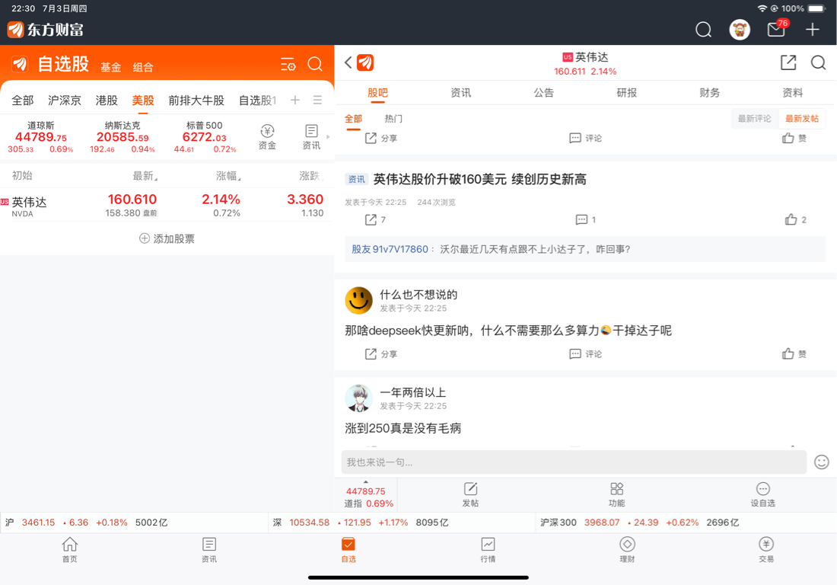This screenshot has height=585, width=837.
Task: Select the 沪深京 watchlist tab
Action: (64, 101)
